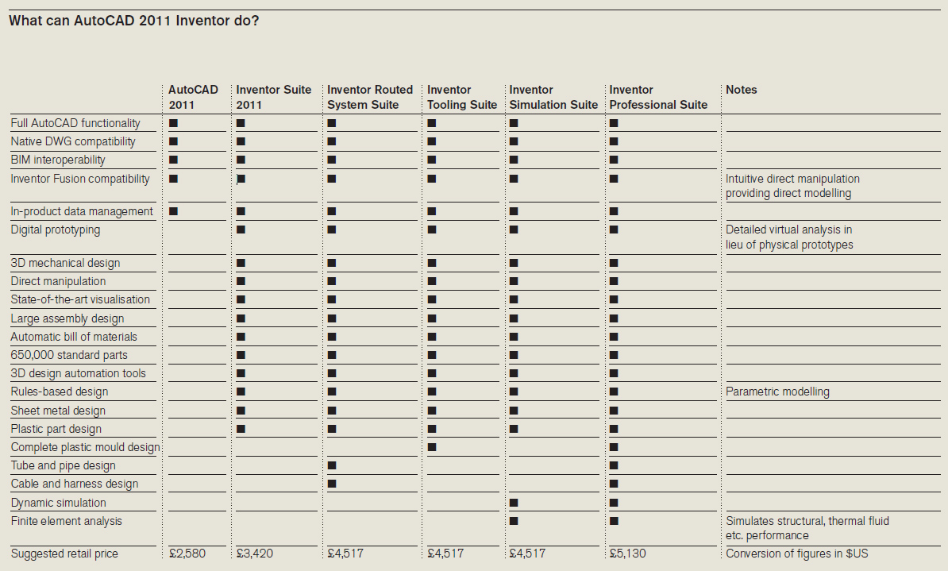This screenshot has height=571, width=948.
Task: Click Complete plastic mould design square under Inventor Tooling Suite
Action: point(431,447)
